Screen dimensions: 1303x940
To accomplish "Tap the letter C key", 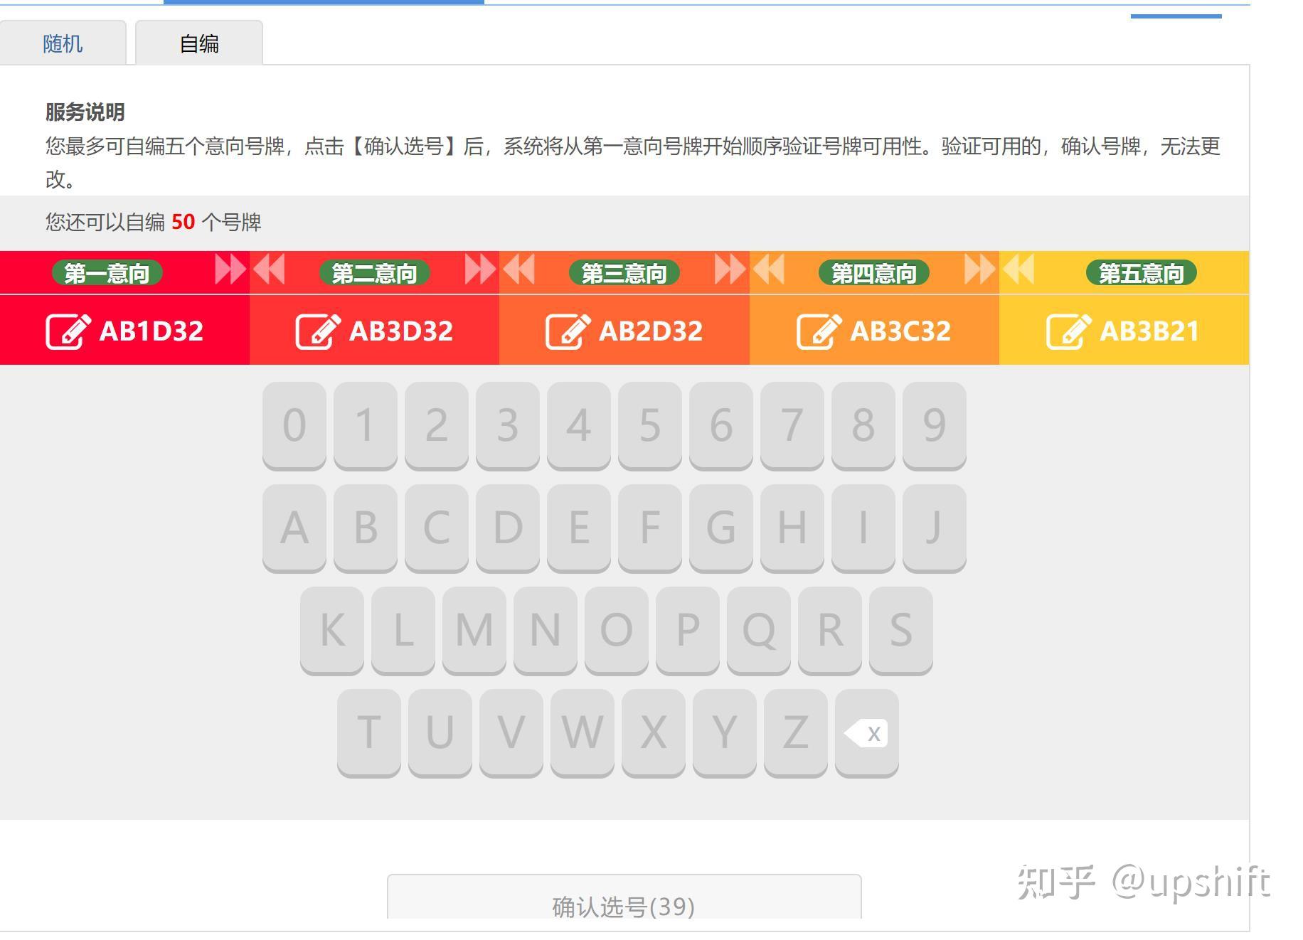I will pyautogui.click(x=437, y=528).
